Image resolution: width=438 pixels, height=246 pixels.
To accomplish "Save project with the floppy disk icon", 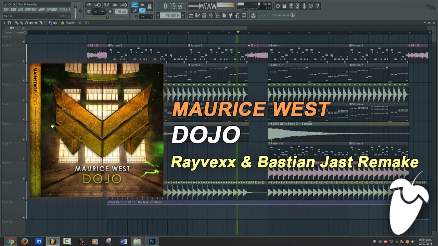I will 284,6.
